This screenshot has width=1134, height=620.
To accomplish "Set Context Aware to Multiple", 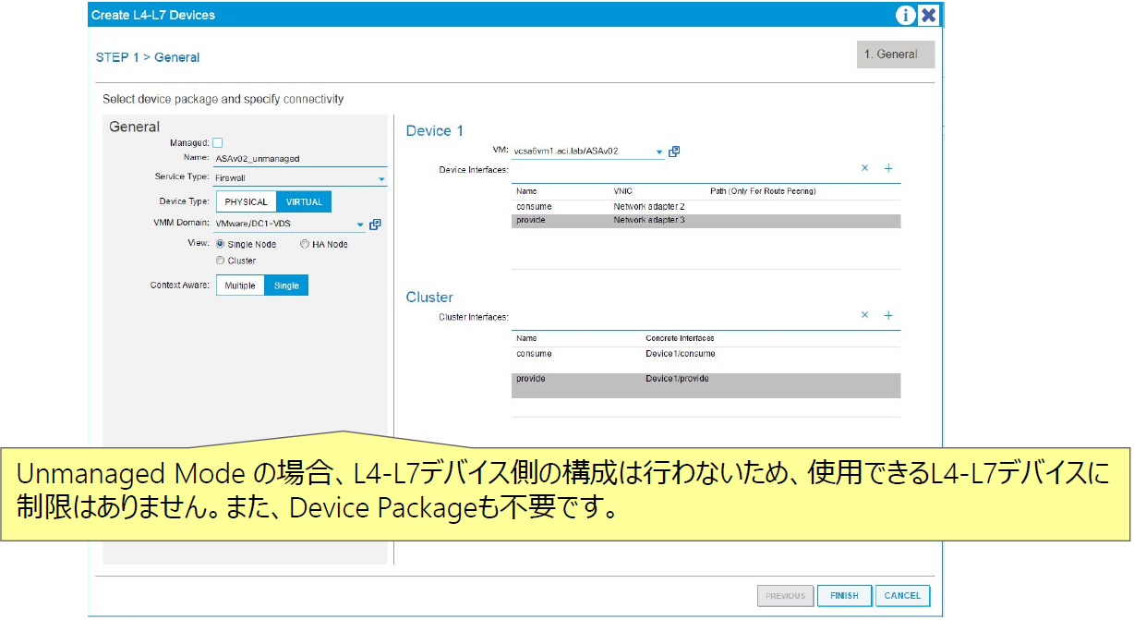I will 240,286.
